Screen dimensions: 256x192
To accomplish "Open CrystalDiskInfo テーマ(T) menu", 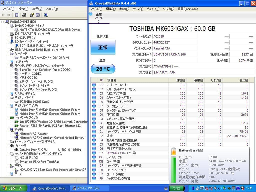I will click(x=138, y=9).
